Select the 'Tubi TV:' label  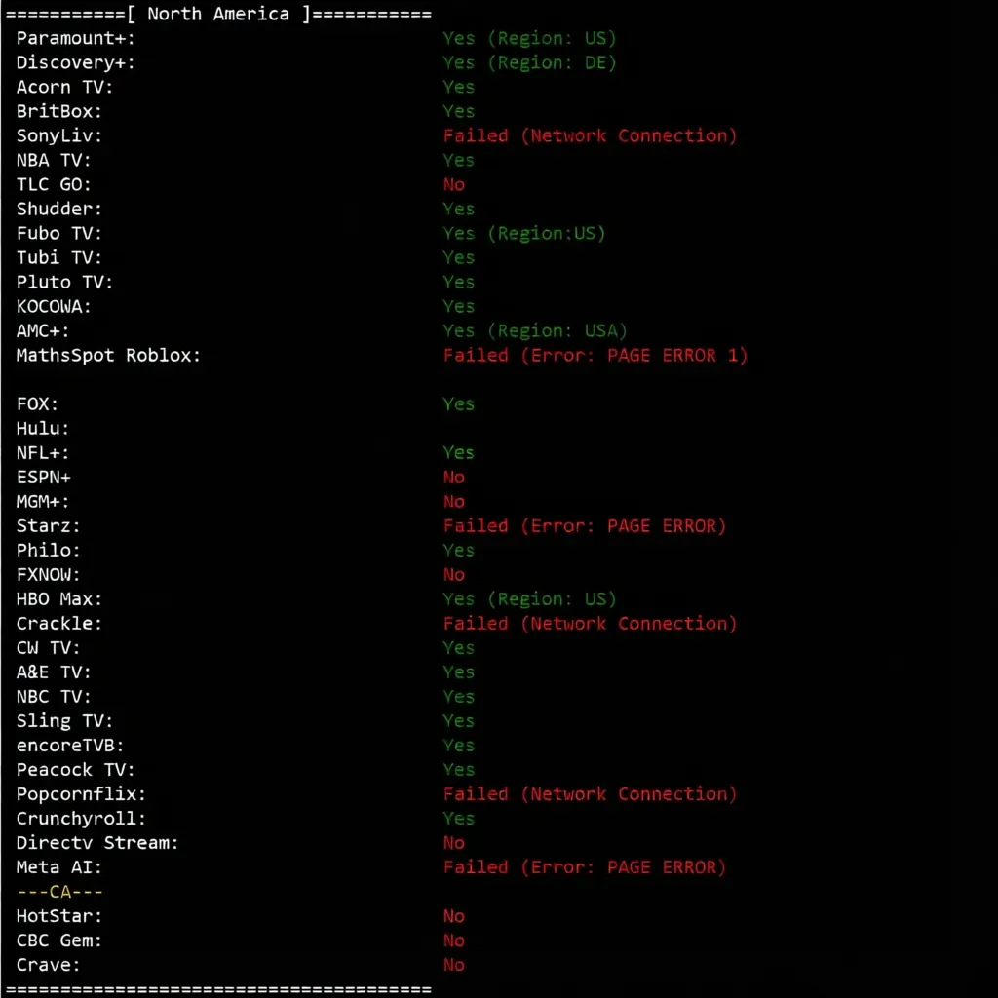click(59, 257)
